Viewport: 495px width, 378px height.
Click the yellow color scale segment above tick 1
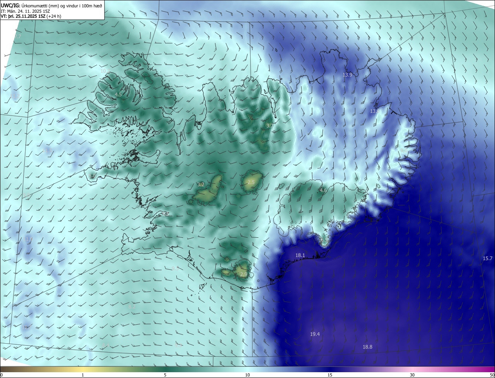pyautogui.click(x=83, y=369)
